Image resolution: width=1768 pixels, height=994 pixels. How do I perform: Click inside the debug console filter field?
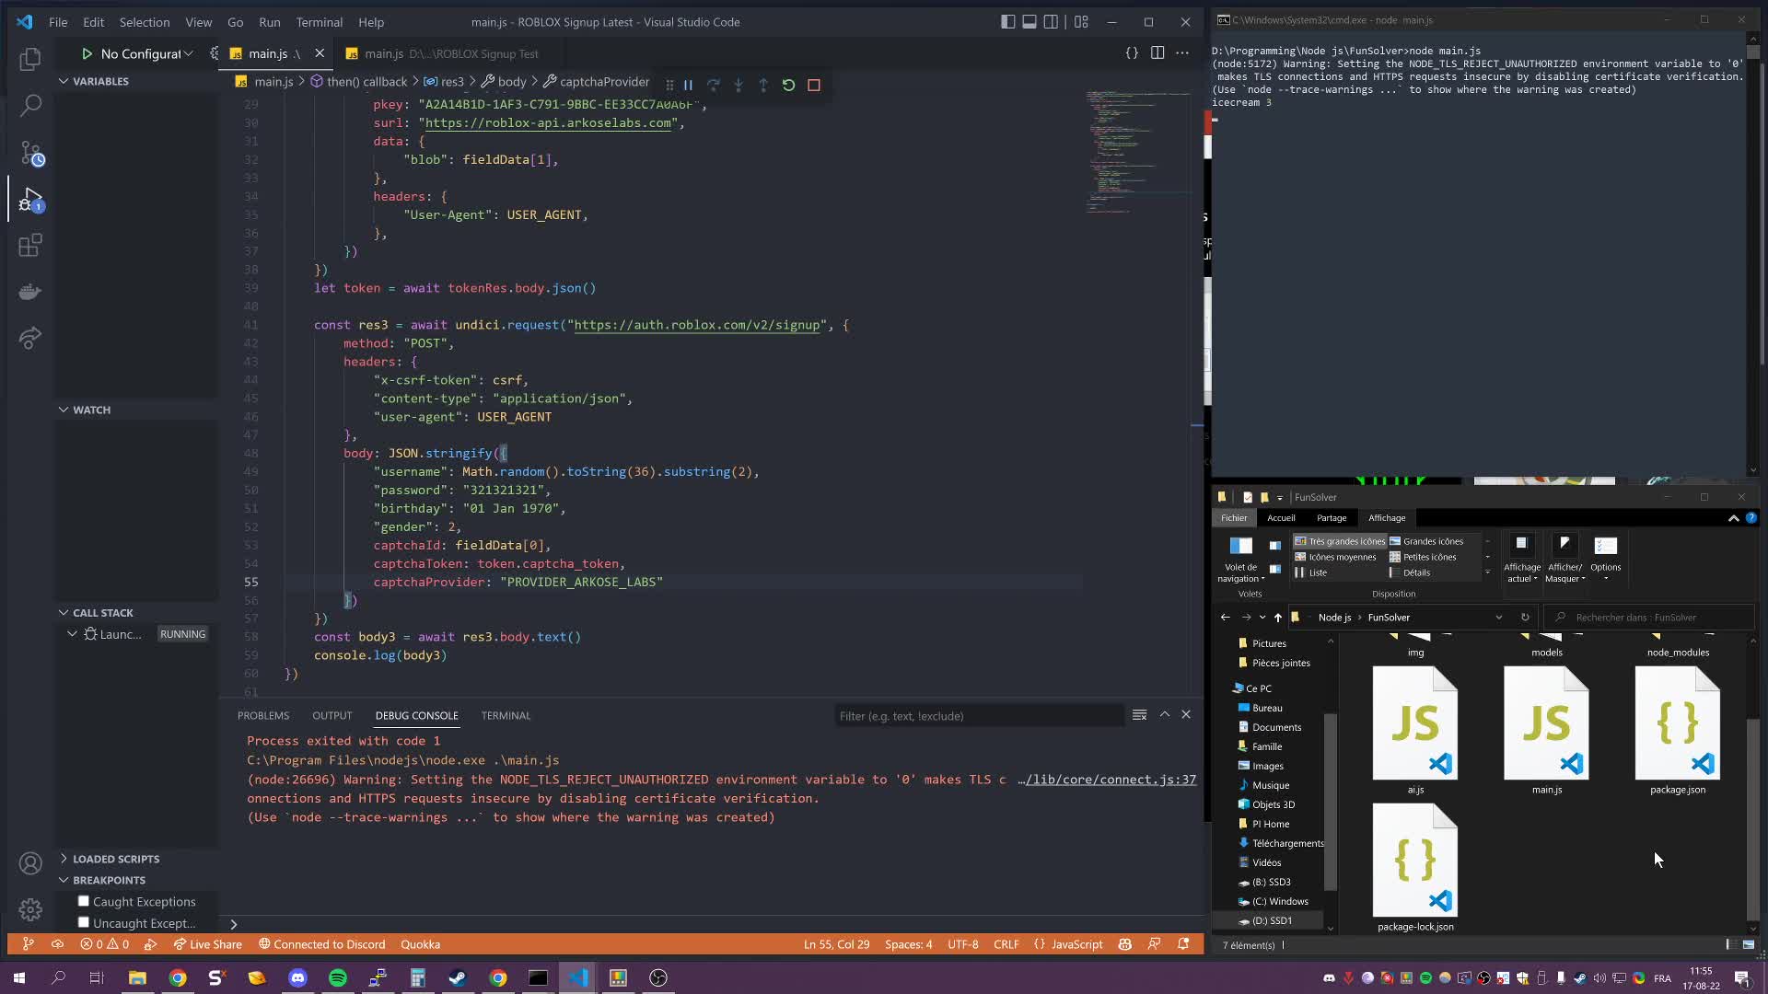(x=976, y=715)
